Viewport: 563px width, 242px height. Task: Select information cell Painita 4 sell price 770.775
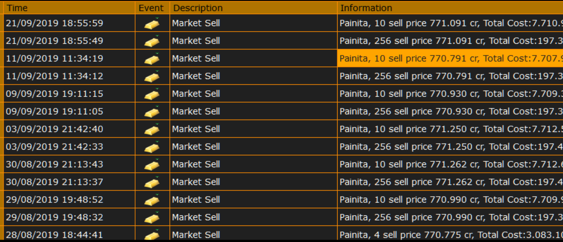click(450, 233)
